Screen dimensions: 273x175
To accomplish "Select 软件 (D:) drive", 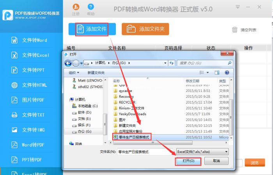I will (x=82, y=112).
